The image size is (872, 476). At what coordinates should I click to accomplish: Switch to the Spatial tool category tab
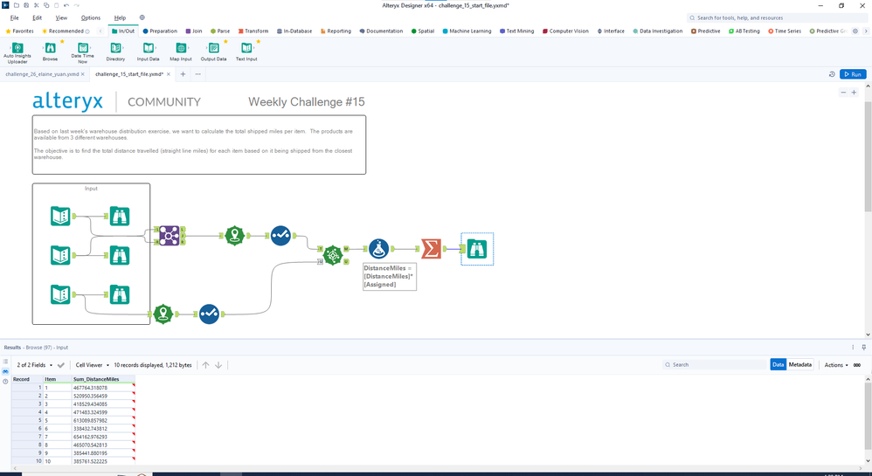423,31
